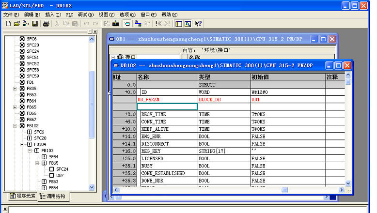The height and width of the screenshot is (213, 377).
Task: Open the 调试 menu
Action: pos(86,15)
